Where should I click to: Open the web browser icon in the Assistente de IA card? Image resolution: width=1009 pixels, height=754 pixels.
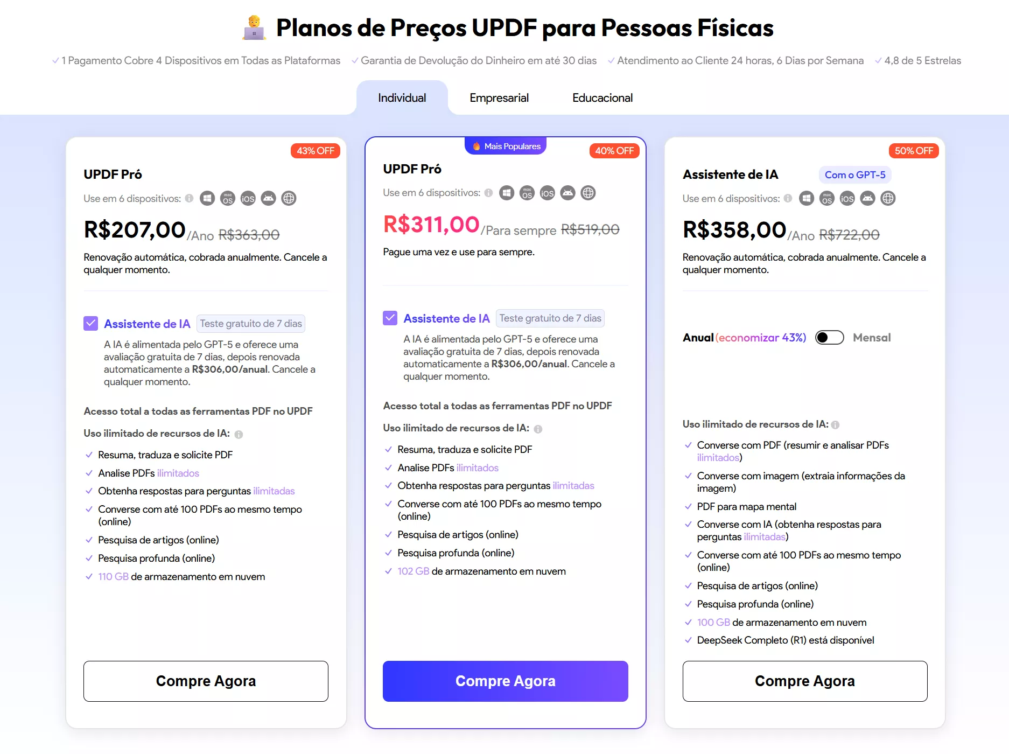(x=888, y=198)
